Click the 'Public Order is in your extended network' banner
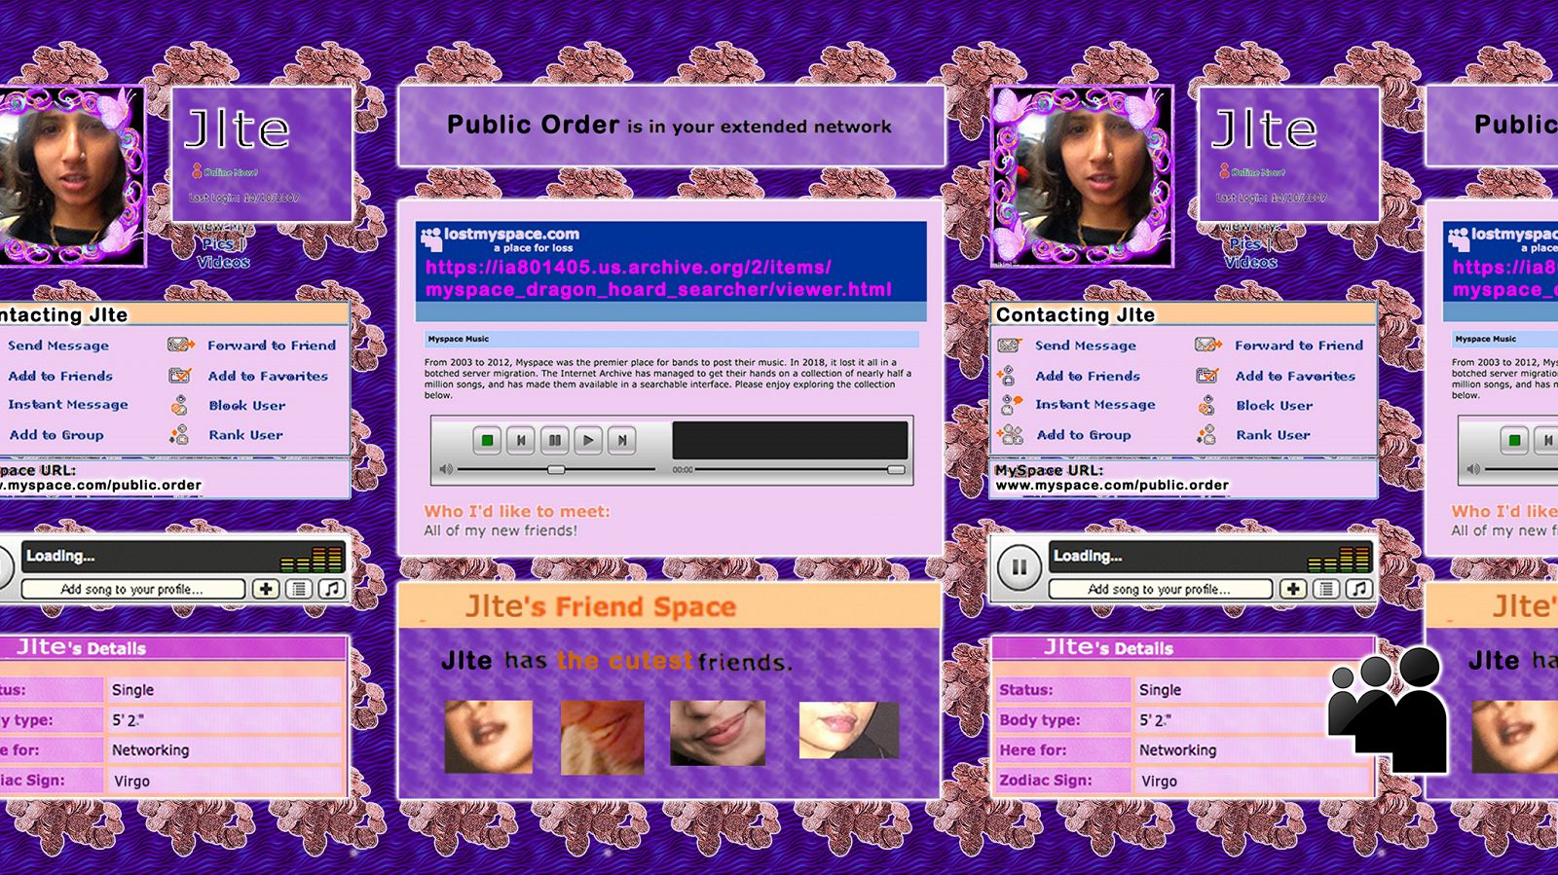 coord(671,126)
